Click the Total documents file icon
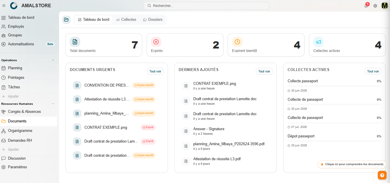This screenshot has height=183, width=390. coord(75,42)
